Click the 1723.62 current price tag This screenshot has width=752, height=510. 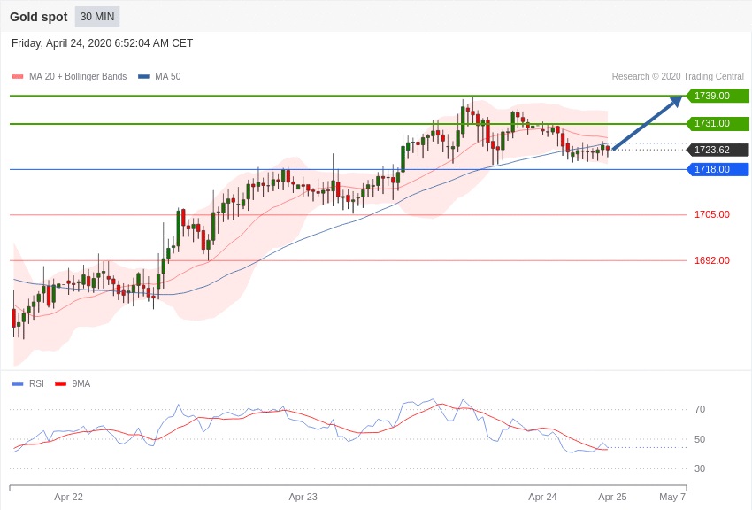tap(718, 150)
